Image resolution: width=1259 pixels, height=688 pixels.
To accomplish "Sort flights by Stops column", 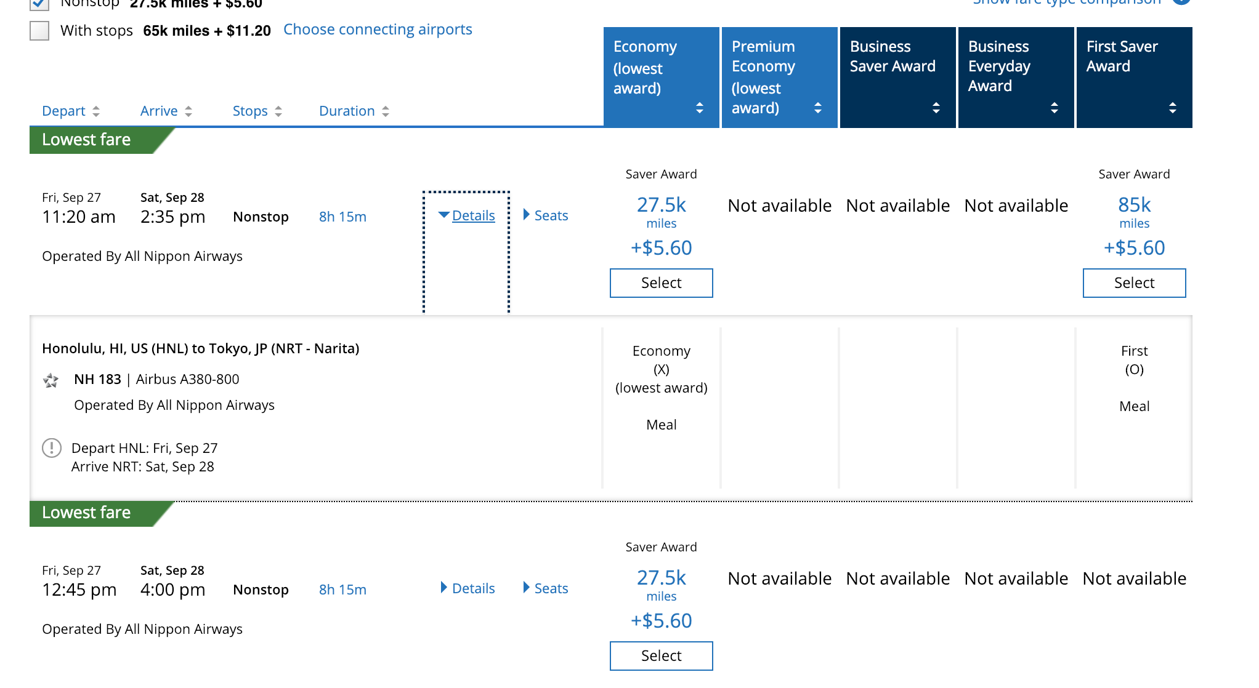I will click(257, 111).
